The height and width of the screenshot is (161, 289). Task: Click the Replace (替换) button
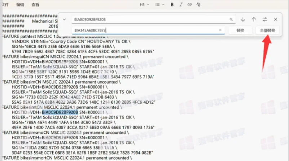[240, 30]
